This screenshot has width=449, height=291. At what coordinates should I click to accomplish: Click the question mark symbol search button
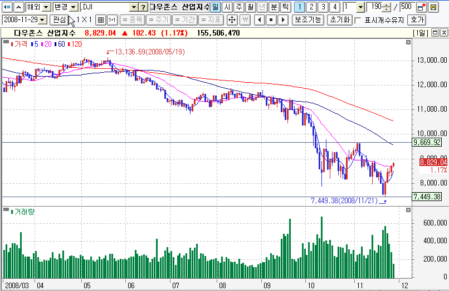pyautogui.click(x=144, y=7)
